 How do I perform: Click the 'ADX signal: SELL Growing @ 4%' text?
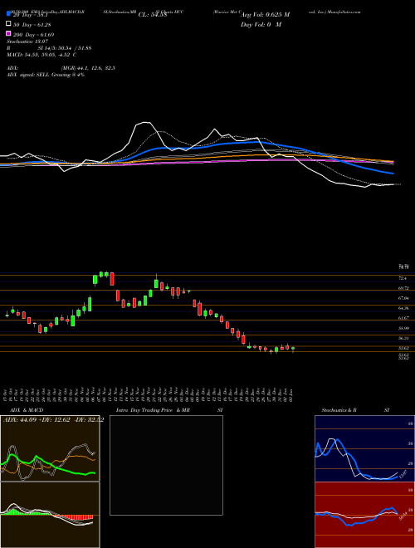click(x=46, y=75)
